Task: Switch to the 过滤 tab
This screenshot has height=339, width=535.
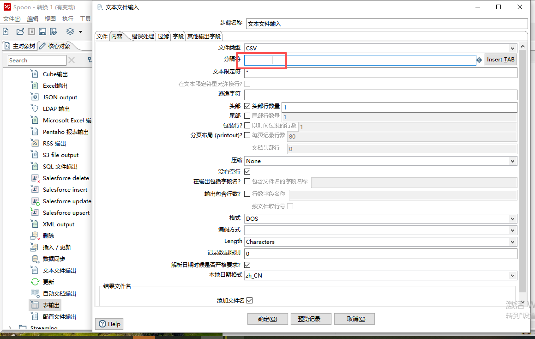Action: pos(163,36)
